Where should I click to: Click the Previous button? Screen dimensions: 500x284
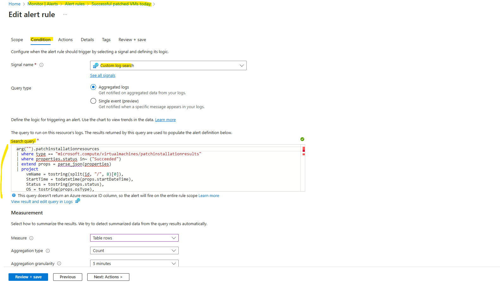(x=68, y=277)
